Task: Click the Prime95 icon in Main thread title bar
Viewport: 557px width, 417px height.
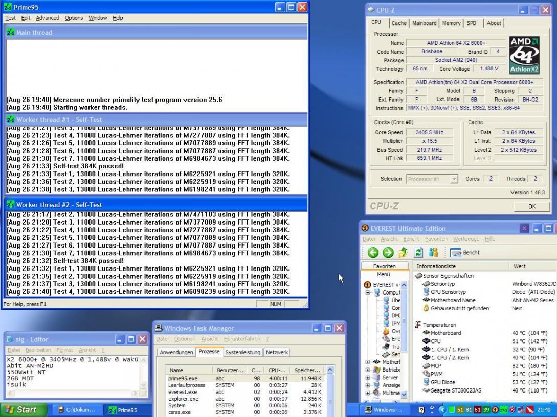Action: pos(10,32)
